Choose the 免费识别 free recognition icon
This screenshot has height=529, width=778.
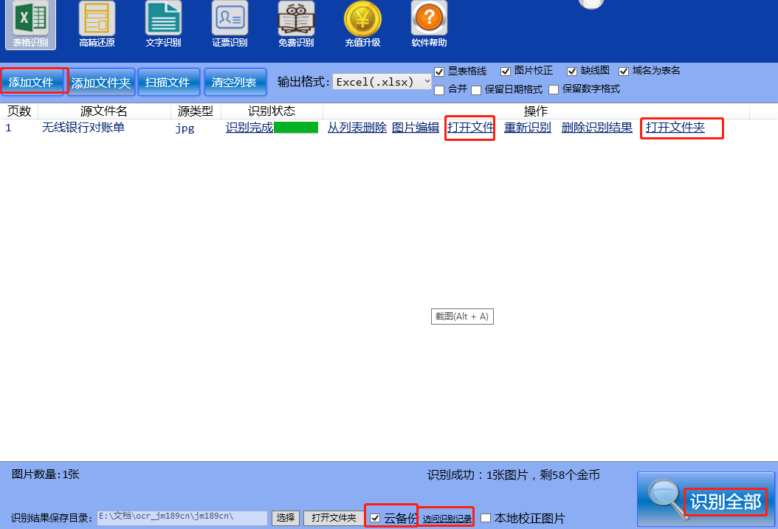coord(296,24)
